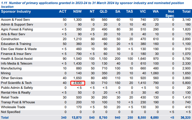Viewport: 192px width, 120px height.
Task: Select the 'Retail Trade' row label
Action: click(x=10, y=97)
